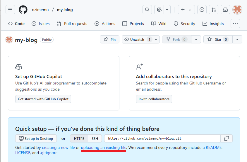The width and height of the screenshot is (247, 162).
Task: Click the Copilot icon in setup card
Action: (19, 67)
